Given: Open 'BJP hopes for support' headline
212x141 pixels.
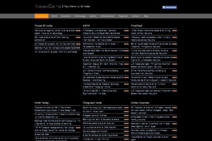Looking at the screenshot, I should [55, 44].
